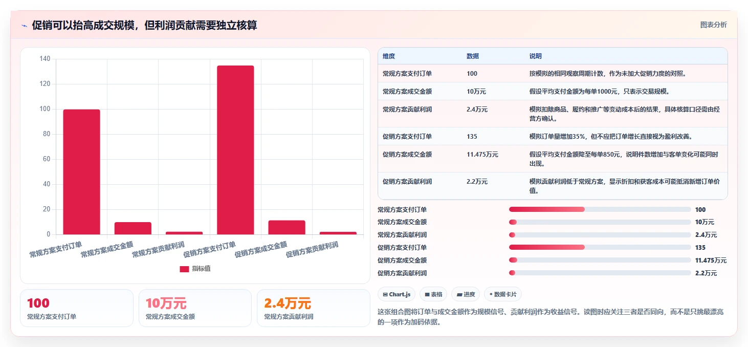
Task: Select table row 常规方案贡献利润
Action: (x=553, y=114)
